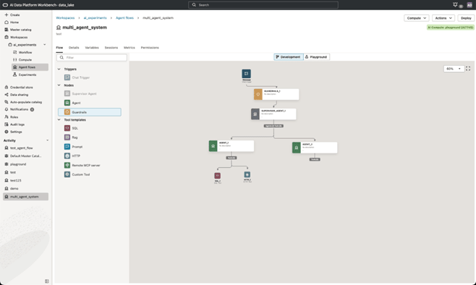The width and height of the screenshot is (476, 285).
Task: Select the Custom Tool template icon
Action: pyautogui.click(x=67, y=174)
